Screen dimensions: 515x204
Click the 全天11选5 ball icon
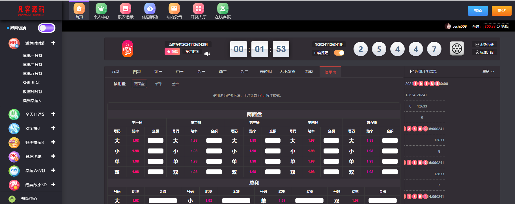pyautogui.click(x=14, y=114)
